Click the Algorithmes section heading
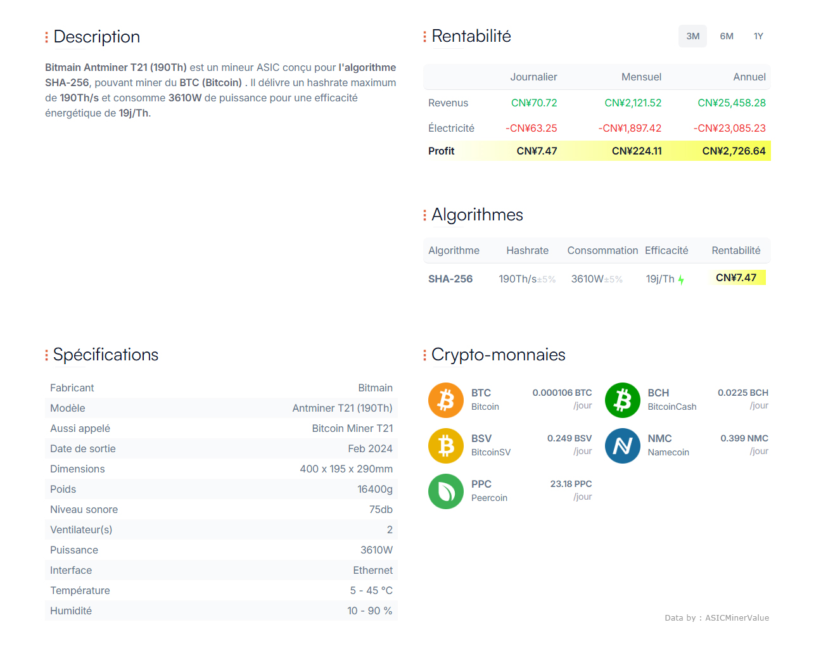 click(477, 215)
